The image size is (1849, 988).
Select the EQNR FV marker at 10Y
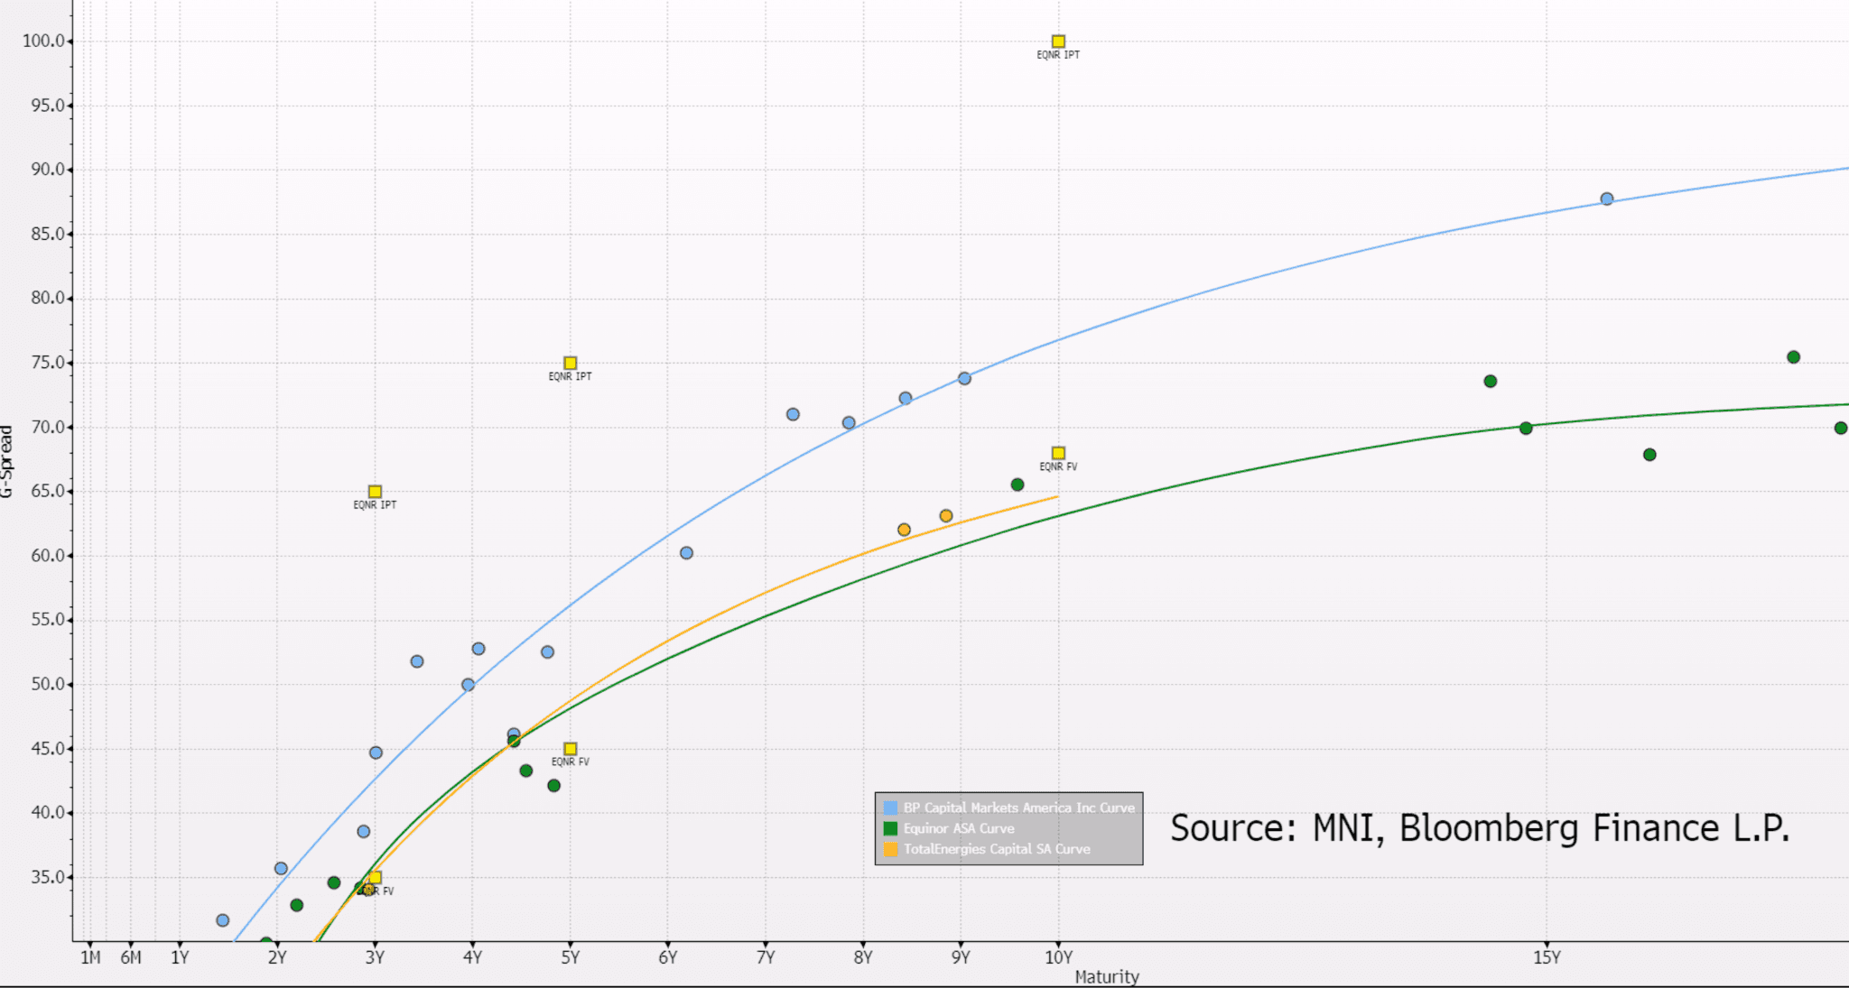pos(1058,453)
